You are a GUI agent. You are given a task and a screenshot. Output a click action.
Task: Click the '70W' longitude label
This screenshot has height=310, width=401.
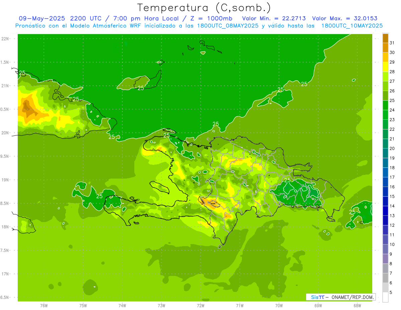coord(279,306)
